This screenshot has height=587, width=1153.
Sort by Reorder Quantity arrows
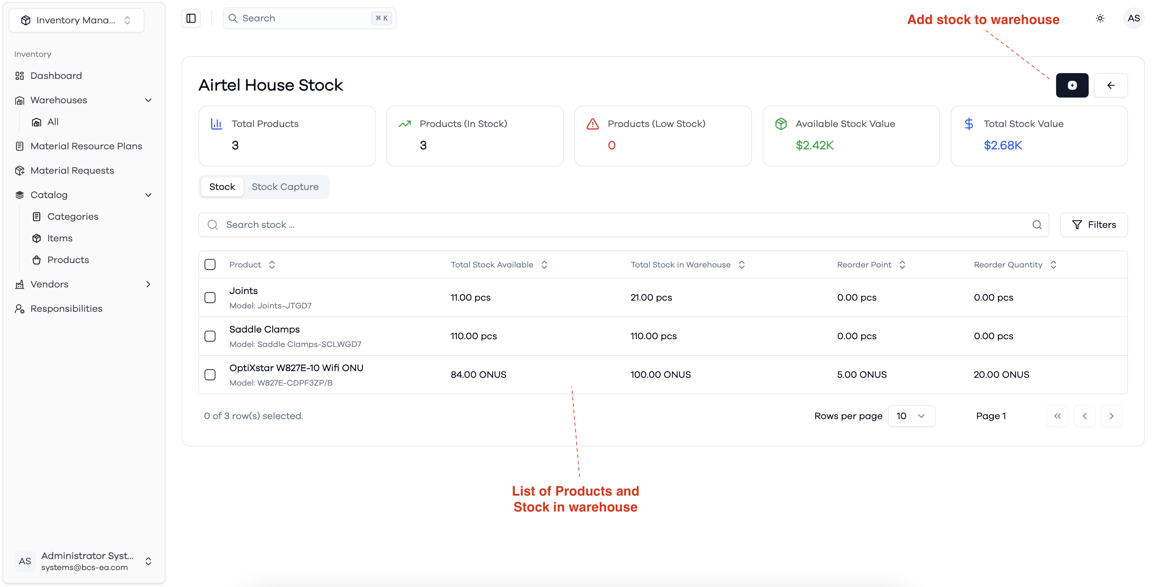click(1053, 265)
